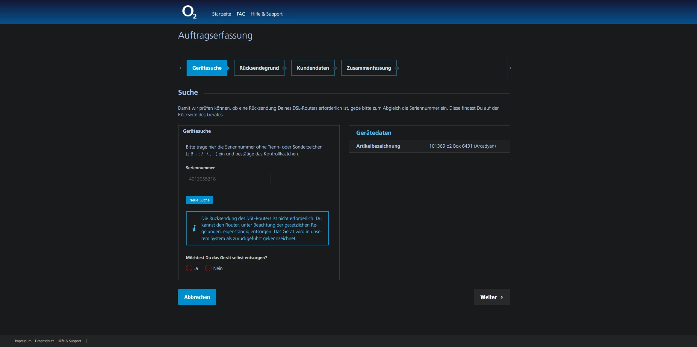The image size is (697, 347).
Task: Click the O2 logo
Action: (189, 12)
